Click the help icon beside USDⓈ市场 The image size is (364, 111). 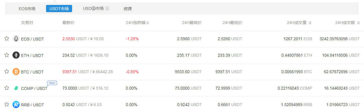(x=107, y=8)
